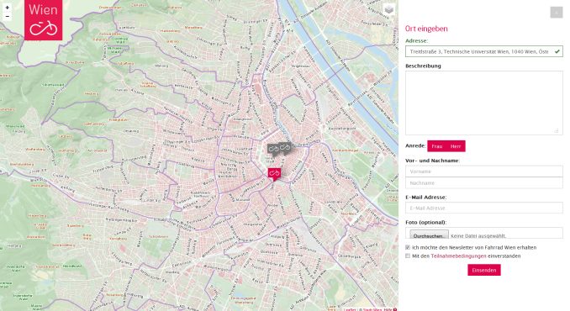This screenshot has height=311, width=570.
Task: Choose Herr as salutation
Action: point(456,146)
